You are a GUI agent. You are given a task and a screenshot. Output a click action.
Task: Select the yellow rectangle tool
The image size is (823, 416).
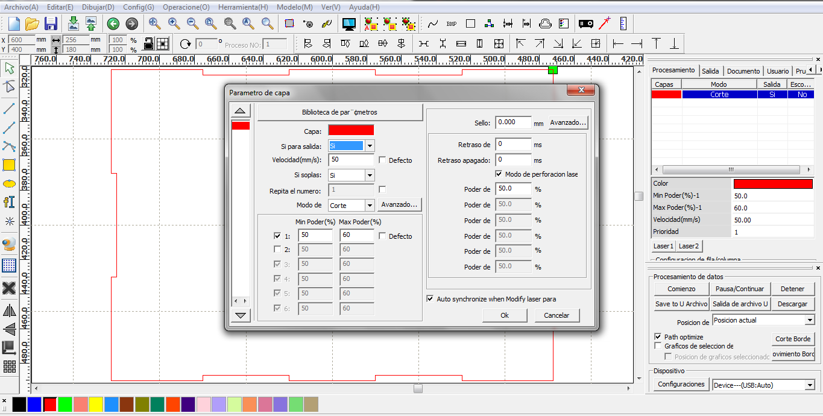[9, 165]
